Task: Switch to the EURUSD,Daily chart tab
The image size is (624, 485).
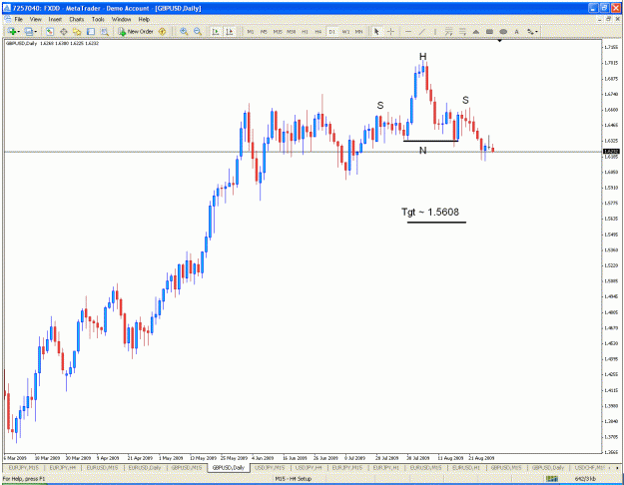Action: [145, 467]
